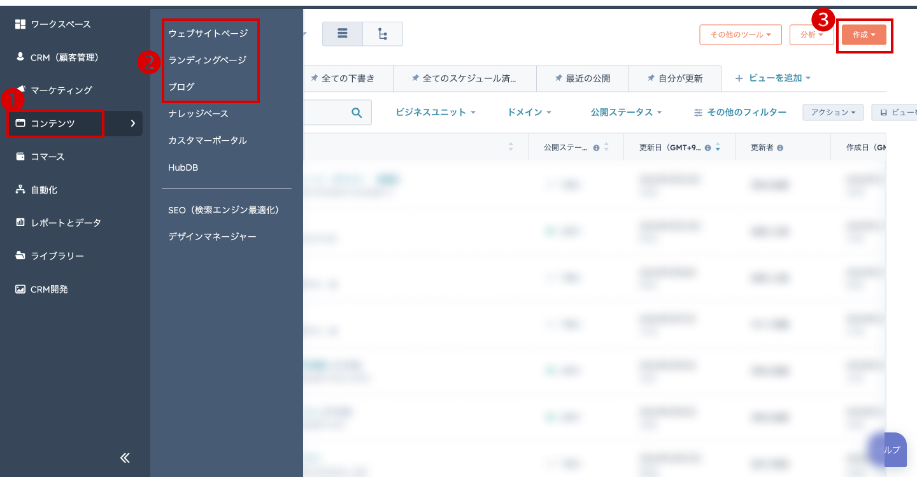Click the CRM開発 image icon
The width and height of the screenshot is (917, 477).
pos(20,289)
